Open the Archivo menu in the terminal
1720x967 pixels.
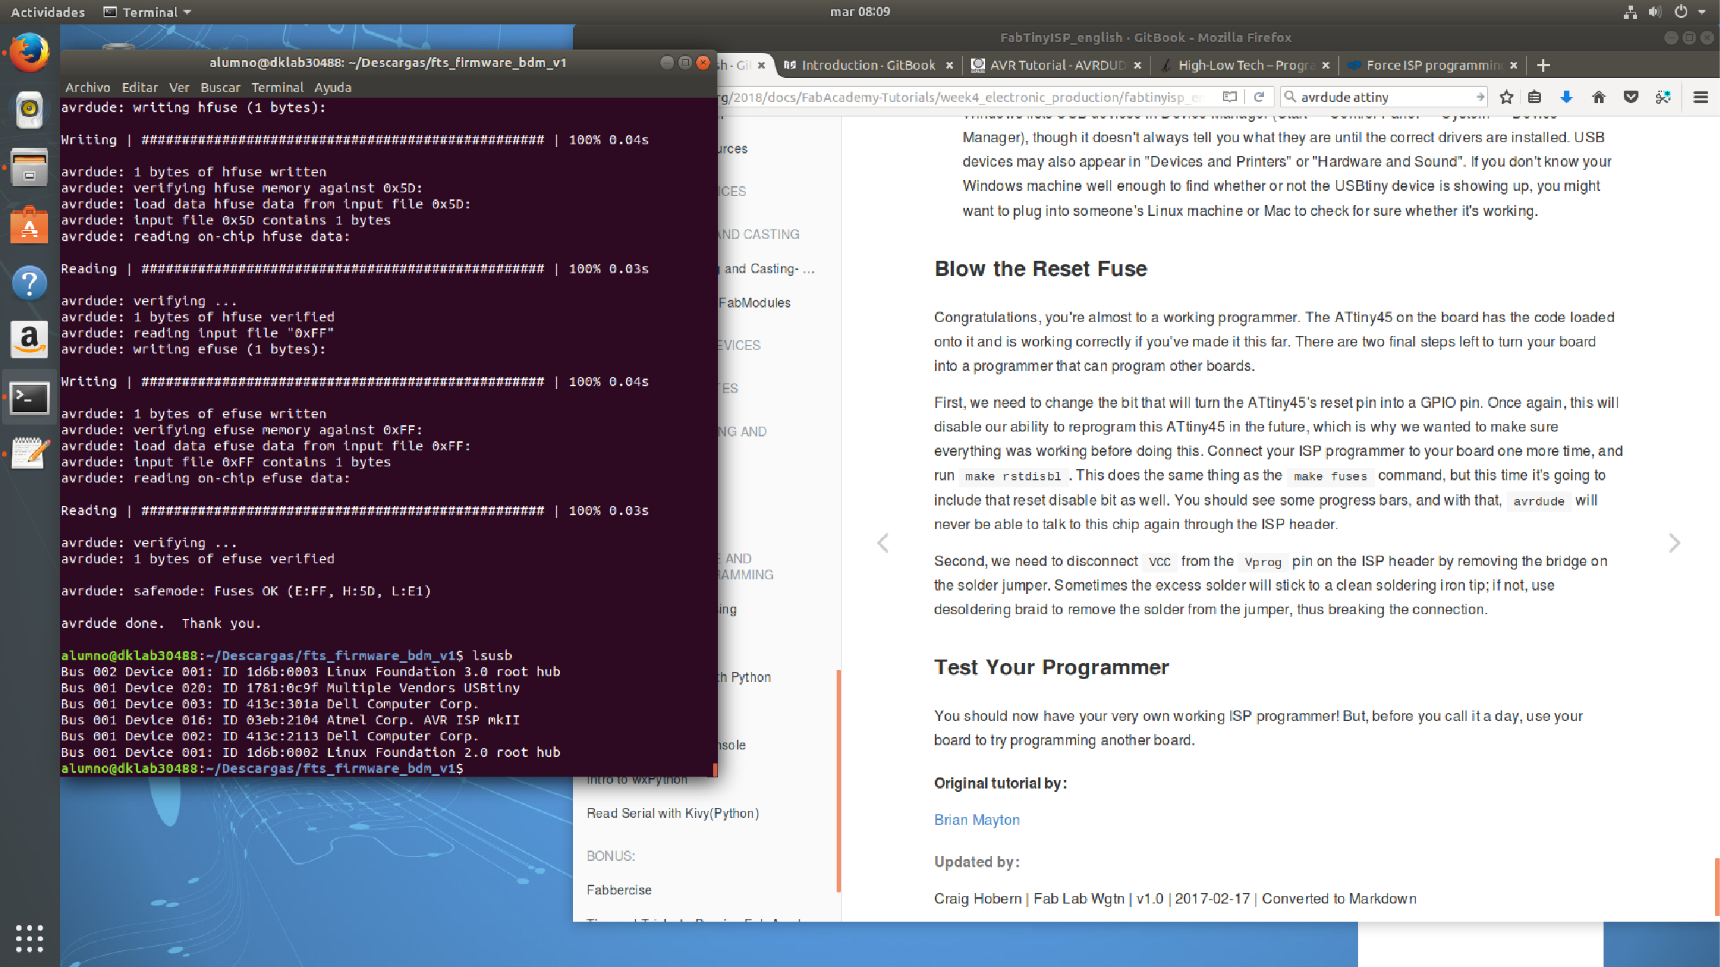87,87
